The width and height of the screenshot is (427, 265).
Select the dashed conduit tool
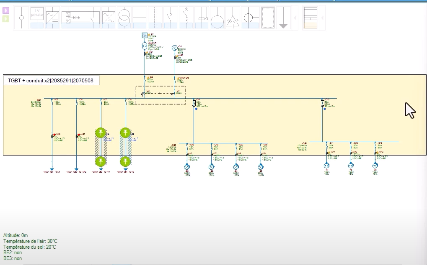[x=155, y=18]
